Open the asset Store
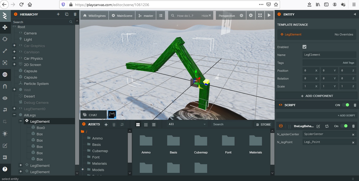 click(263, 125)
